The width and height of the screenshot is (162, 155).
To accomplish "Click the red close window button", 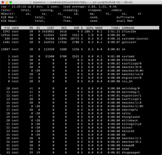I will coord(3,2).
